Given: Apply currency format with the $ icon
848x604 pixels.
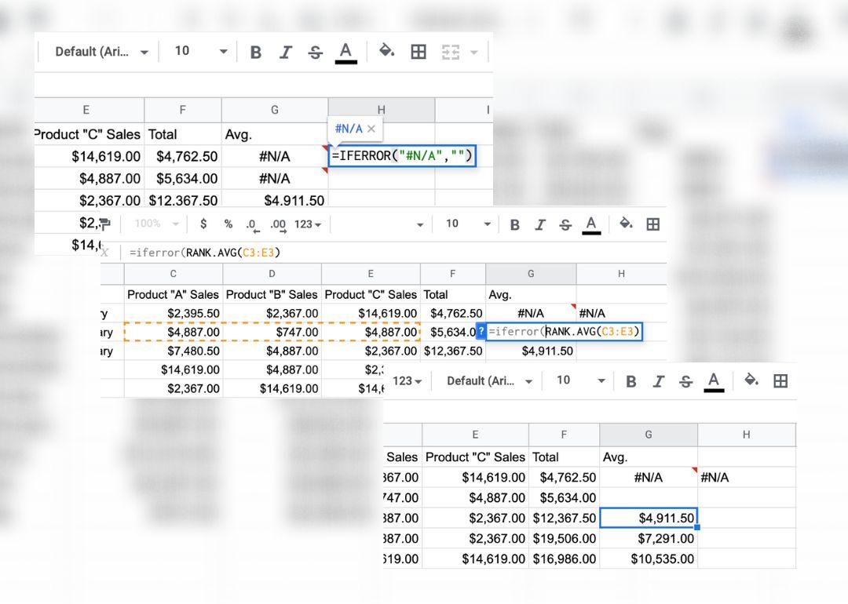Looking at the screenshot, I should [x=203, y=224].
